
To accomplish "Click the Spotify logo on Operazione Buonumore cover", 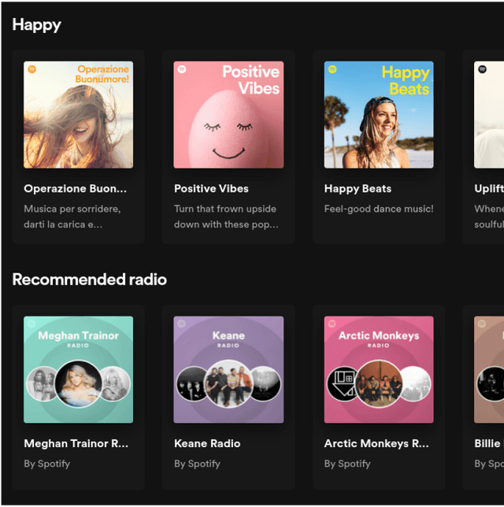I will (x=32, y=69).
